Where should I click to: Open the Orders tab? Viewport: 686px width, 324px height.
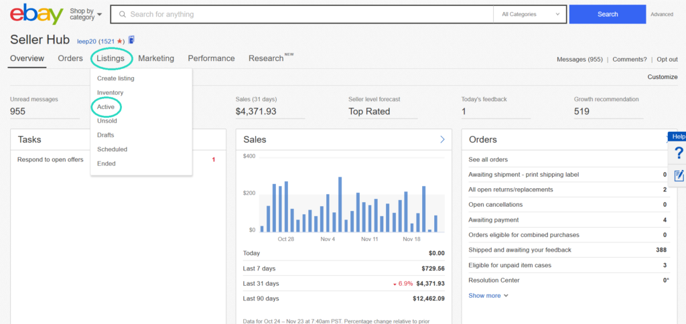(70, 58)
